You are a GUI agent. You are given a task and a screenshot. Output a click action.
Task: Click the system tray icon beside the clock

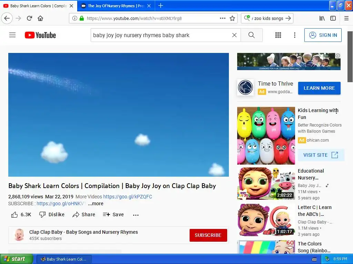pyautogui.click(x=327, y=259)
